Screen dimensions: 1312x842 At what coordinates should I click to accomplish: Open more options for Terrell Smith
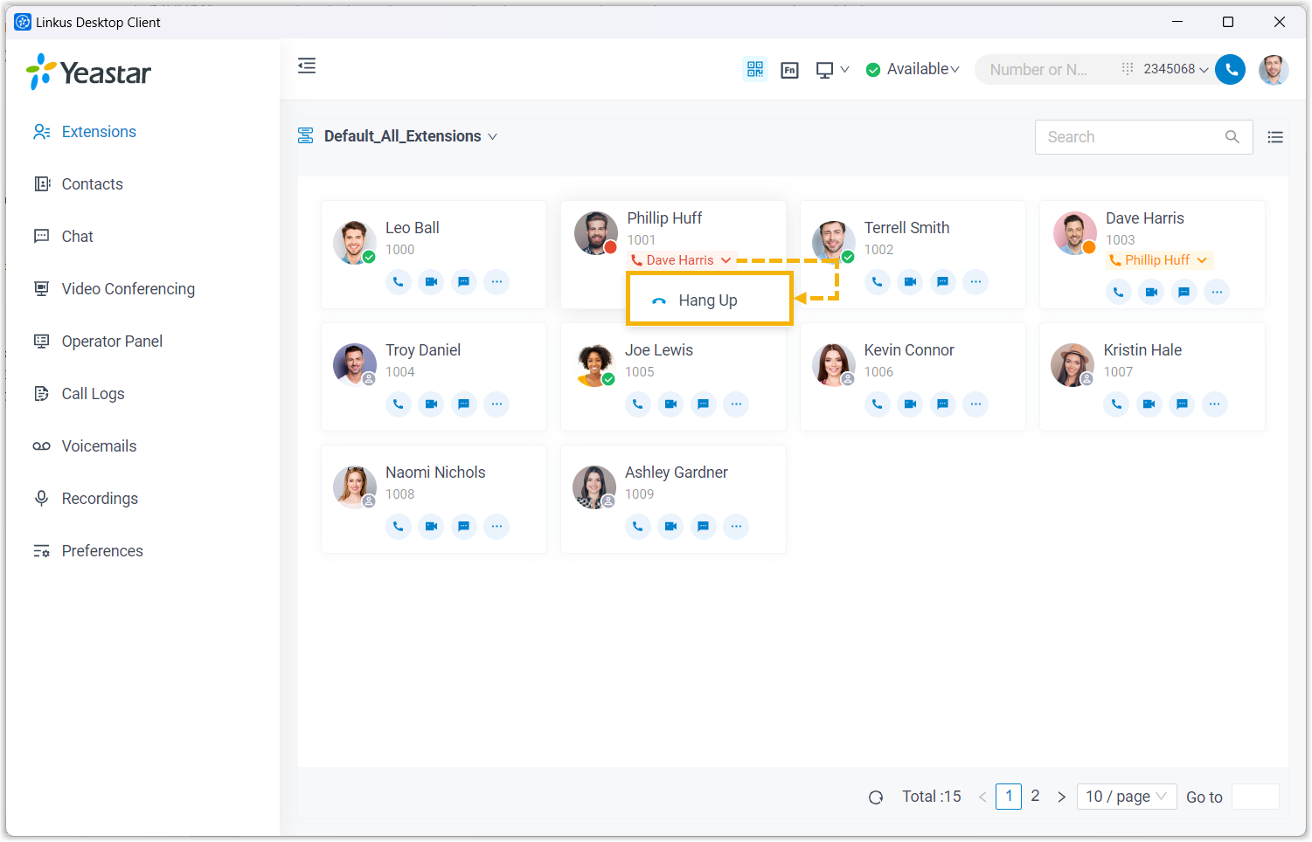coord(975,282)
